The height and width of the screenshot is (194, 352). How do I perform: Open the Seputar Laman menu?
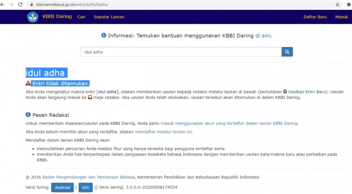[x=109, y=17]
